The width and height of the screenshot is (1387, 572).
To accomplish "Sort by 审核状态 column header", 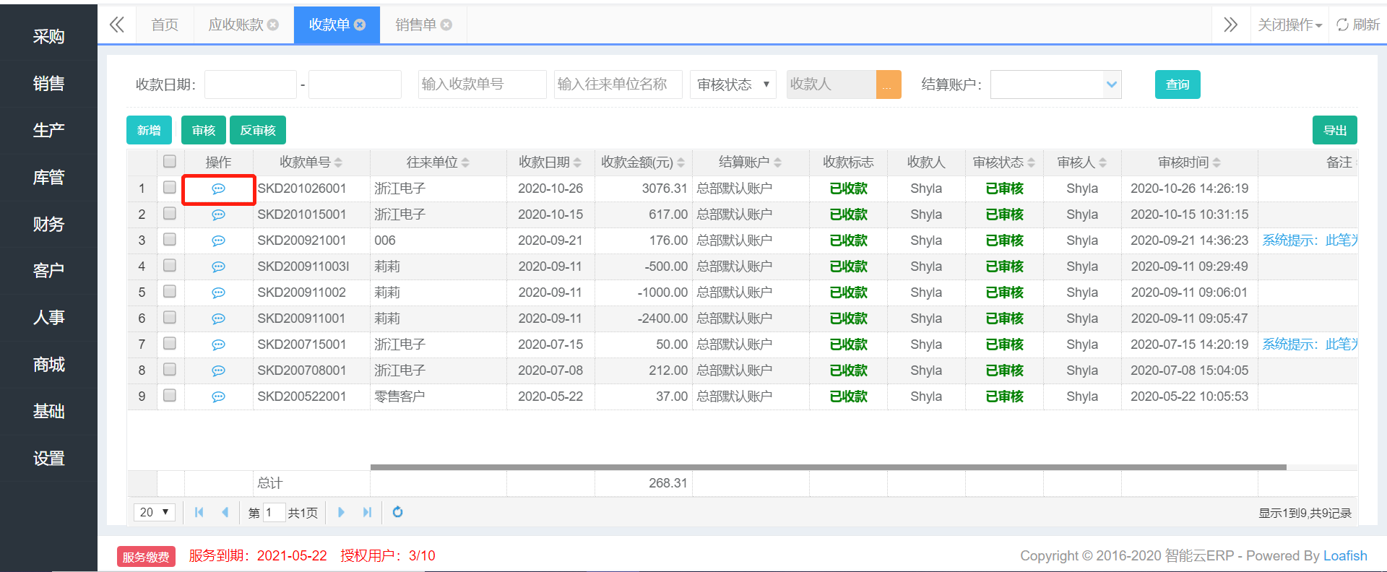I will point(1004,162).
